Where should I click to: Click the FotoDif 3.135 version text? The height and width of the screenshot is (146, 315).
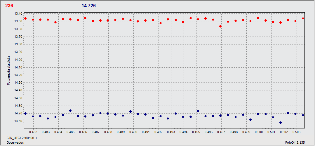(x=295, y=142)
